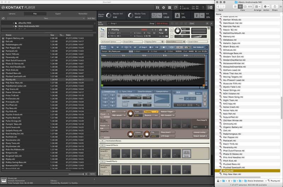Click the loop playback icon in Wave Editor
The width and height of the screenshot is (283, 187).
click(x=172, y=47)
